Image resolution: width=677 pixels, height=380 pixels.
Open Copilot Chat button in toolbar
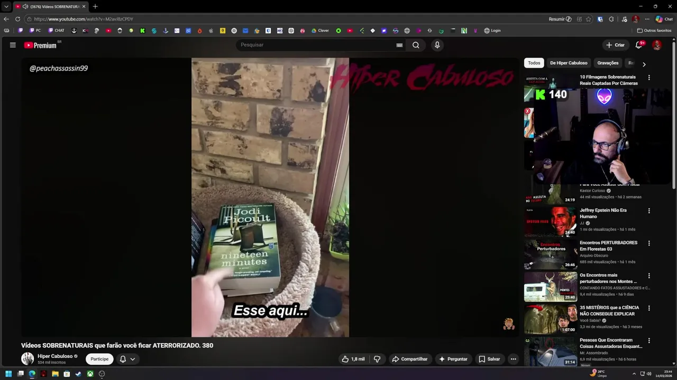click(x=664, y=19)
